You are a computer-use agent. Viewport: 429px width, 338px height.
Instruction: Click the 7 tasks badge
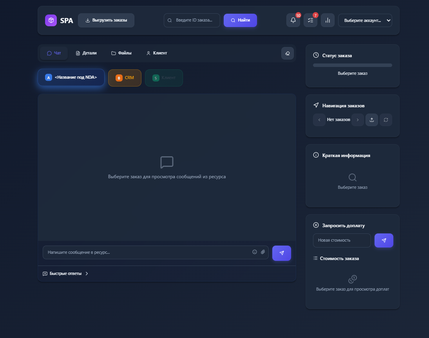315,15
